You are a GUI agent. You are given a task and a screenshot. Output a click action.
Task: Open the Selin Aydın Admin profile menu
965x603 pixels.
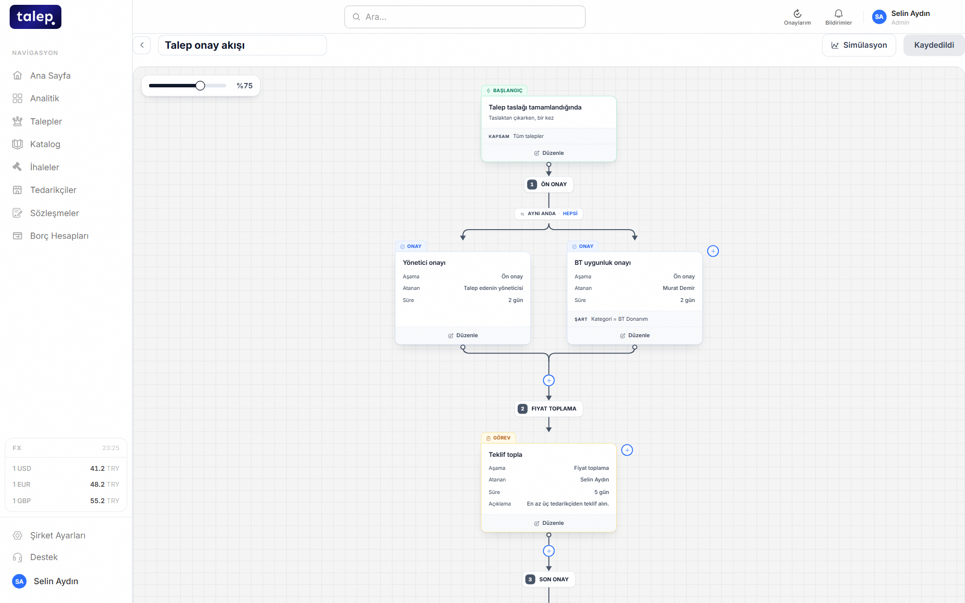click(901, 17)
